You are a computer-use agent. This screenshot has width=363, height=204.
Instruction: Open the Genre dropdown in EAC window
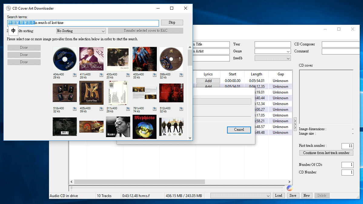[x=273, y=51]
